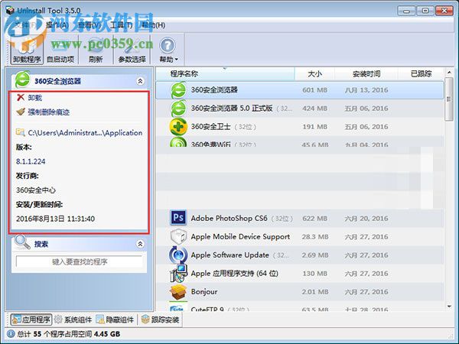
Task: Open the 帮助 toolbar dropdown arrow
Action: click(x=177, y=60)
